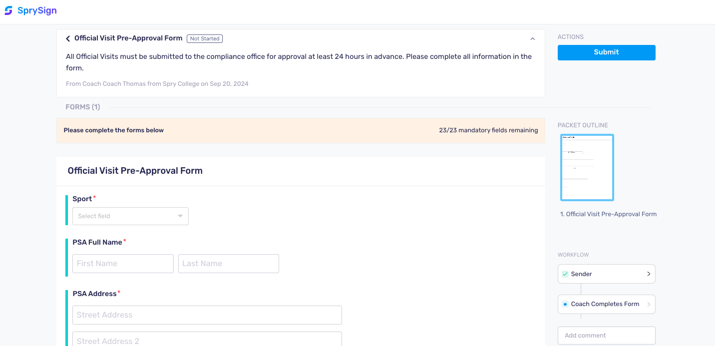The image size is (715, 346).
Task: Focus the Street Address 2 field
Action: [207, 339]
